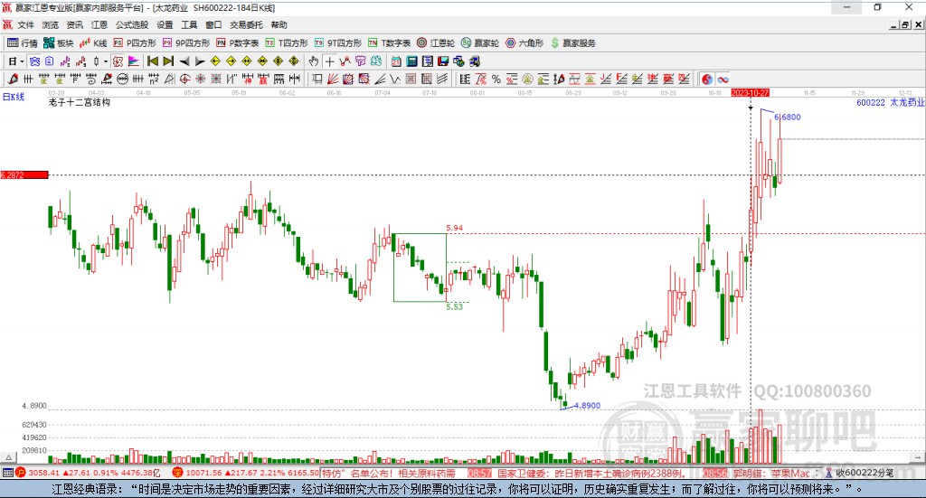Select the percent % retracement tool
The image size is (926, 498).
click(x=496, y=79)
